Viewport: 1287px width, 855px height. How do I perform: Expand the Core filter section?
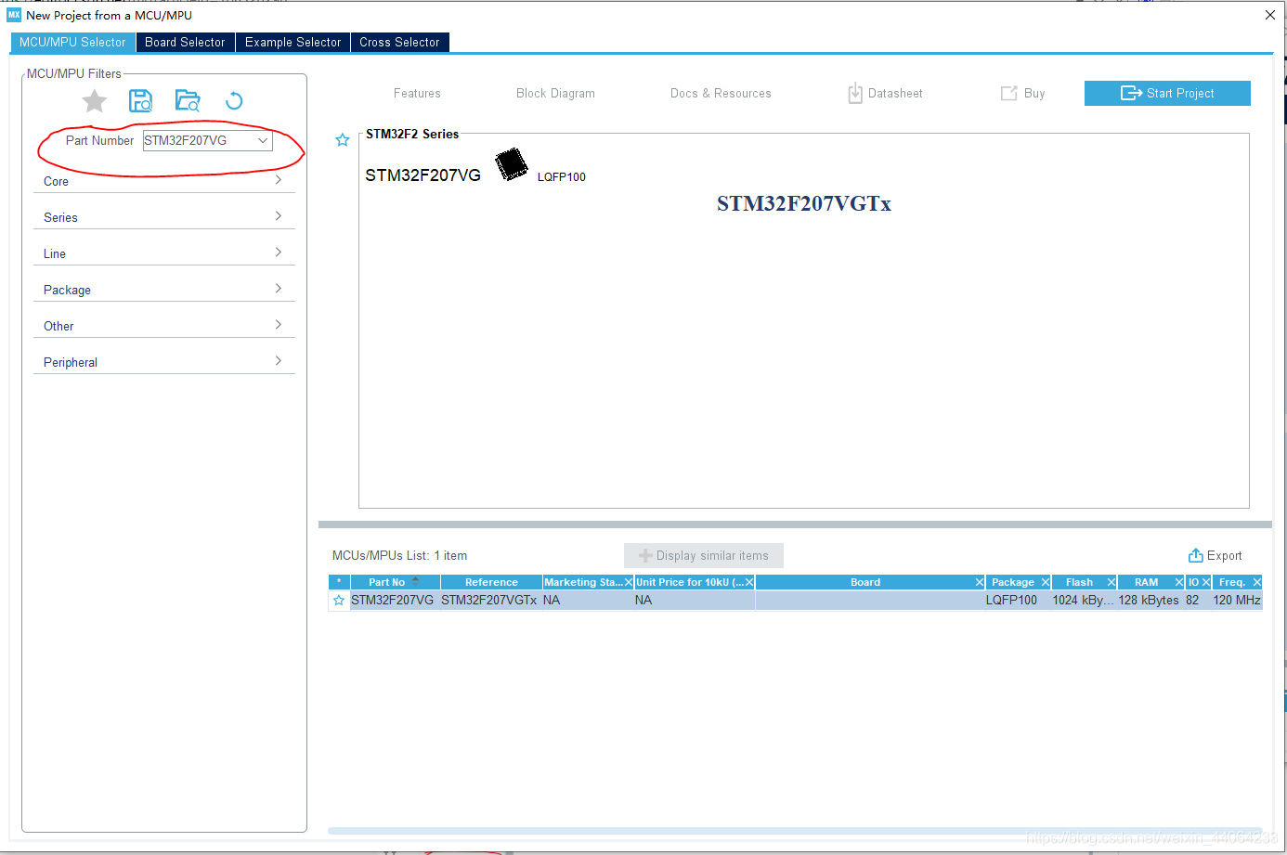163,181
